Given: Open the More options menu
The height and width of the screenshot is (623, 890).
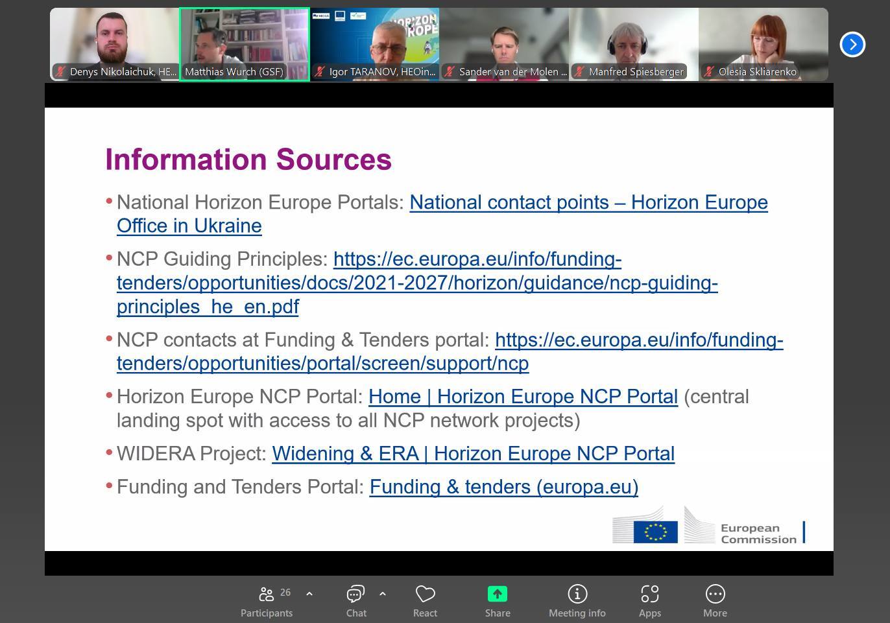Looking at the screenshot, I should pyautogui.click(x=715, y=601).
